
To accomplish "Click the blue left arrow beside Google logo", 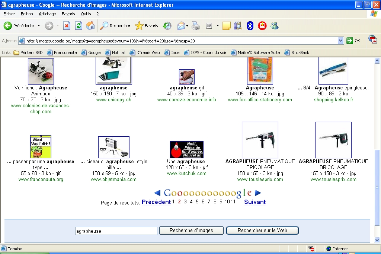I will [157, 193].
